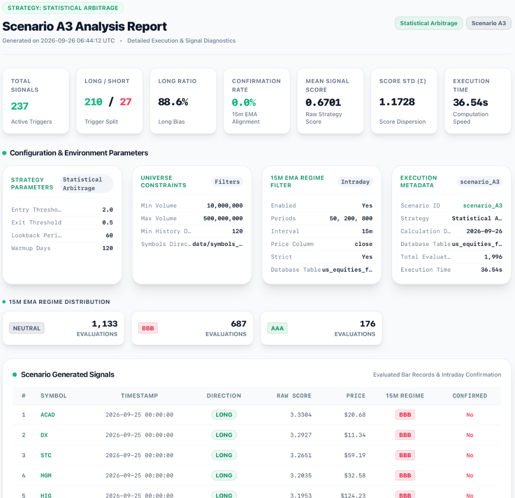This screenshot has width=515, height=498.
Task: Sort by the RAW SCORE column header
Action: tap(294, 396)
